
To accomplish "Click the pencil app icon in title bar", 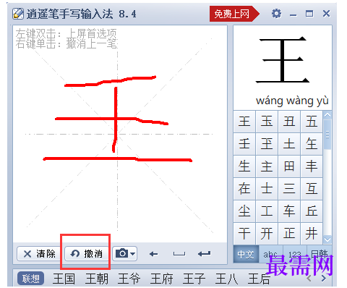I will (x=18, y=14).
